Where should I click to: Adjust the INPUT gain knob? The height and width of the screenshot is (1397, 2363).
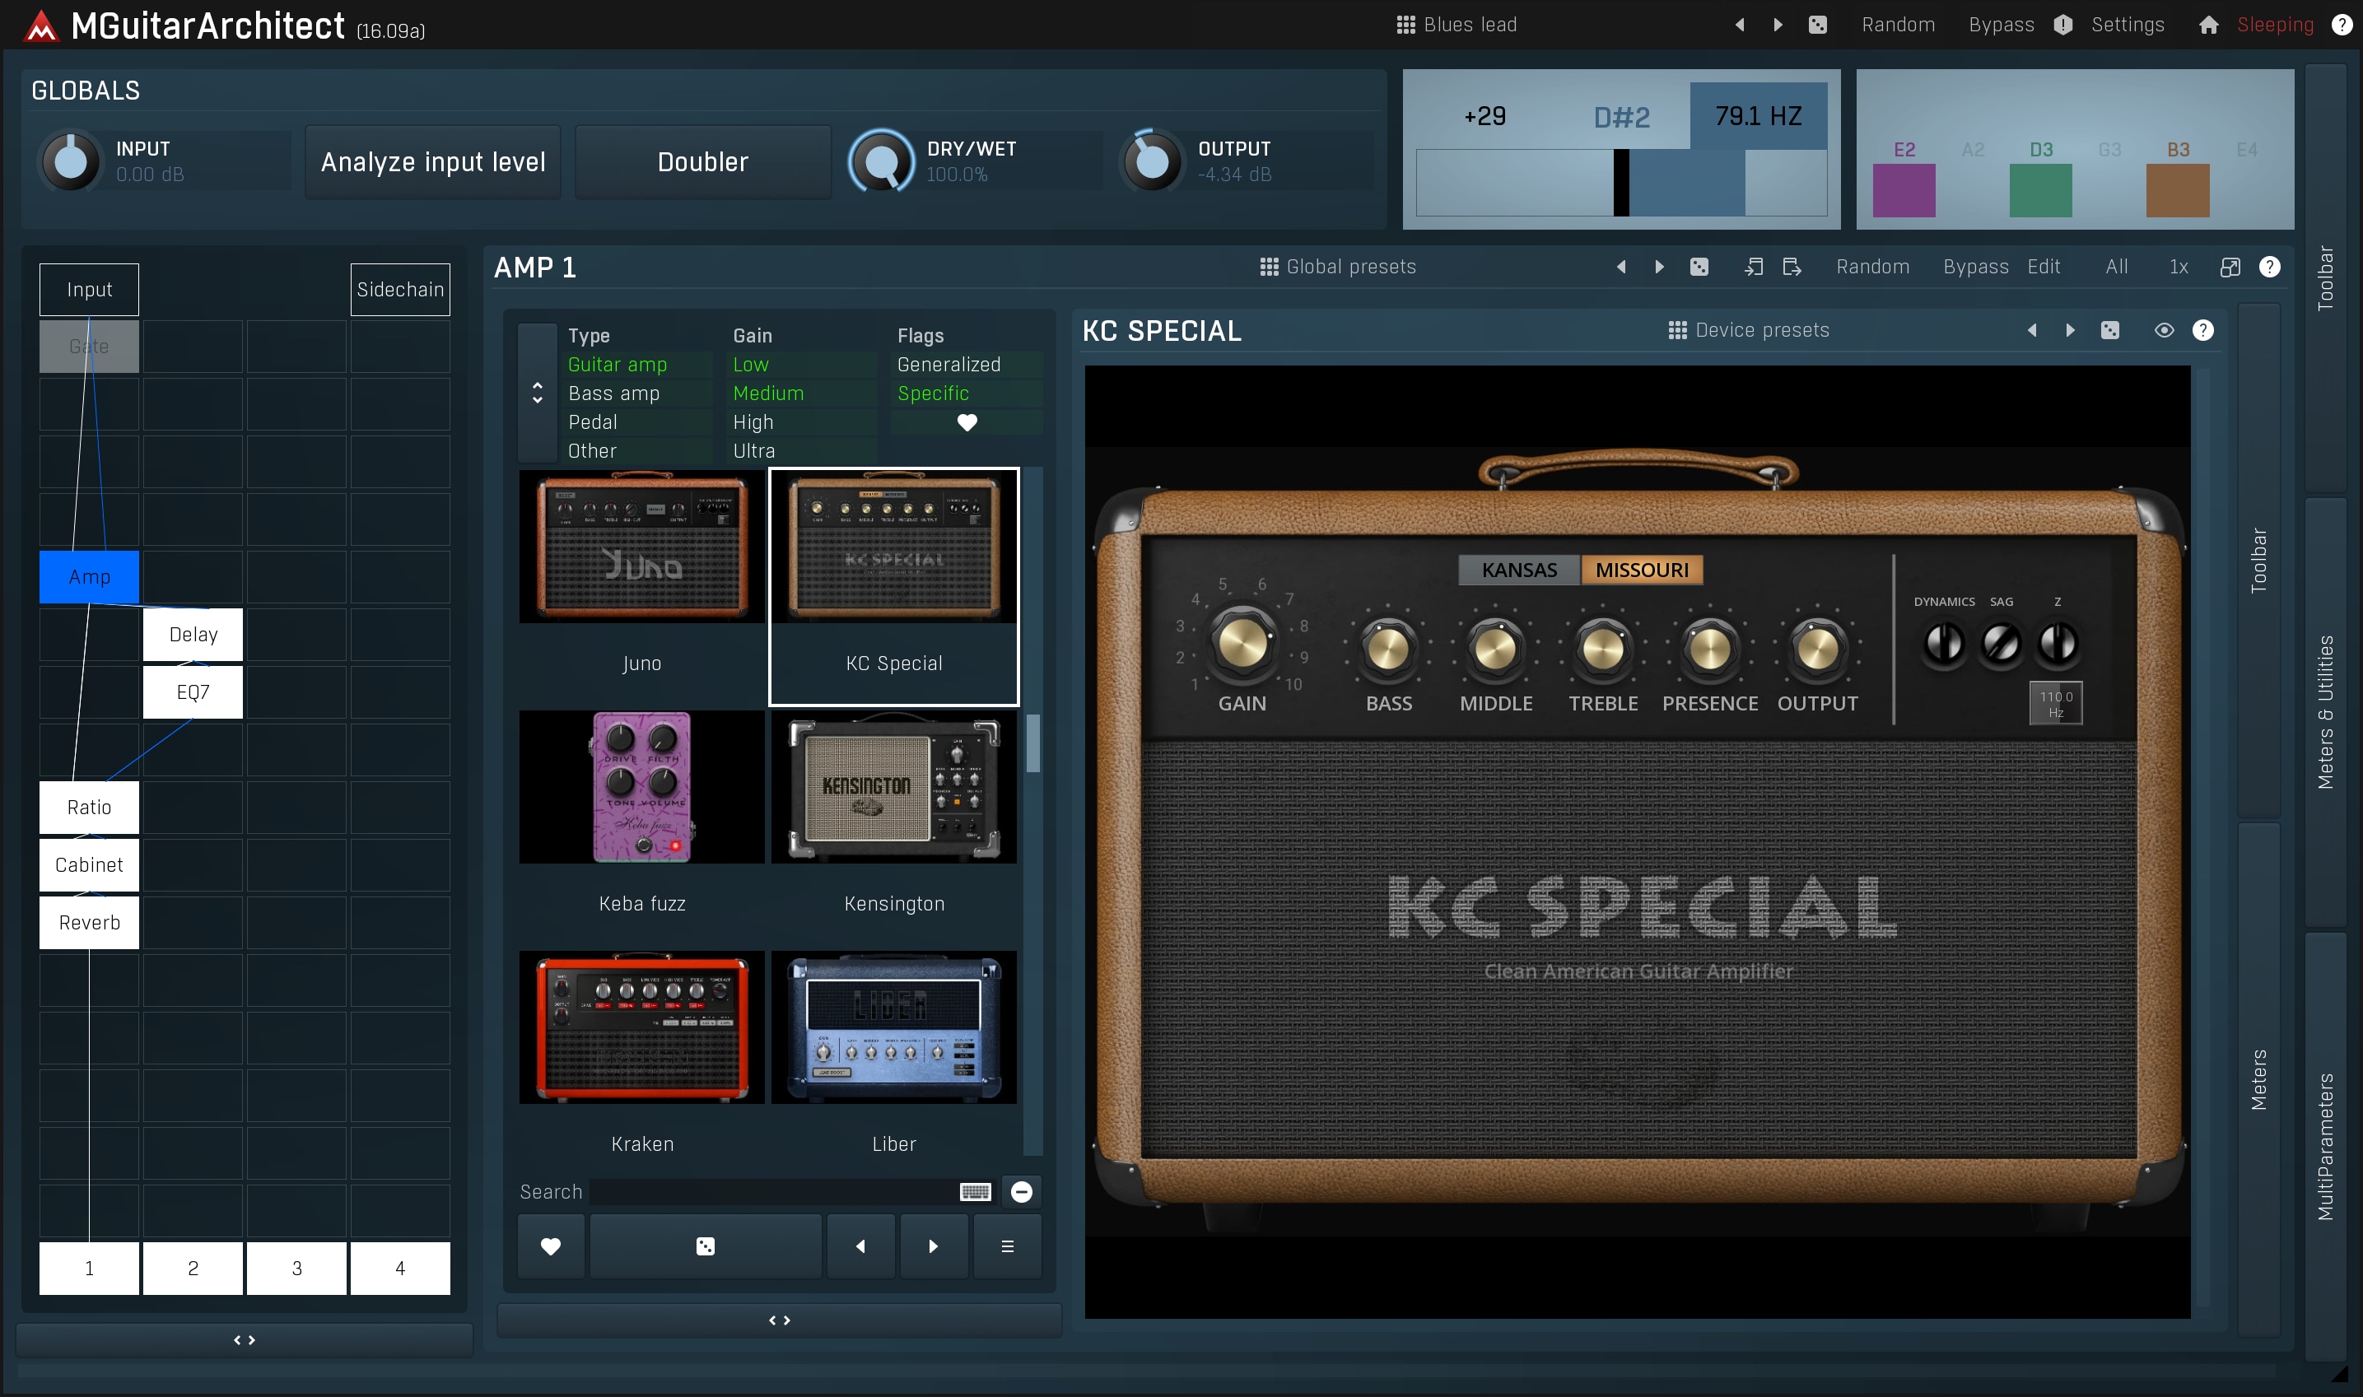click(x=71, y=162)
